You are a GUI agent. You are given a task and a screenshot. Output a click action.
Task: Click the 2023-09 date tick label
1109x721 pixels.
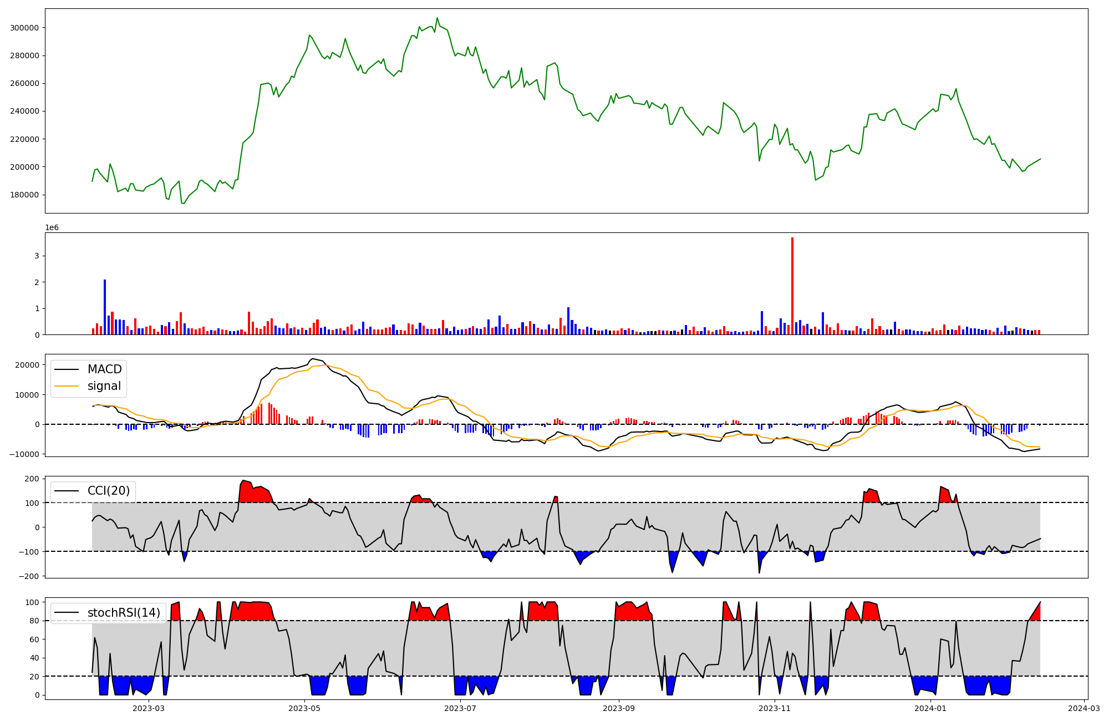click(618, 708)
